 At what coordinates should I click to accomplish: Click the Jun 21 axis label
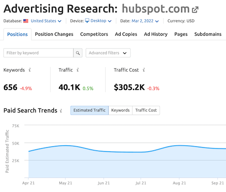point(104,183)
